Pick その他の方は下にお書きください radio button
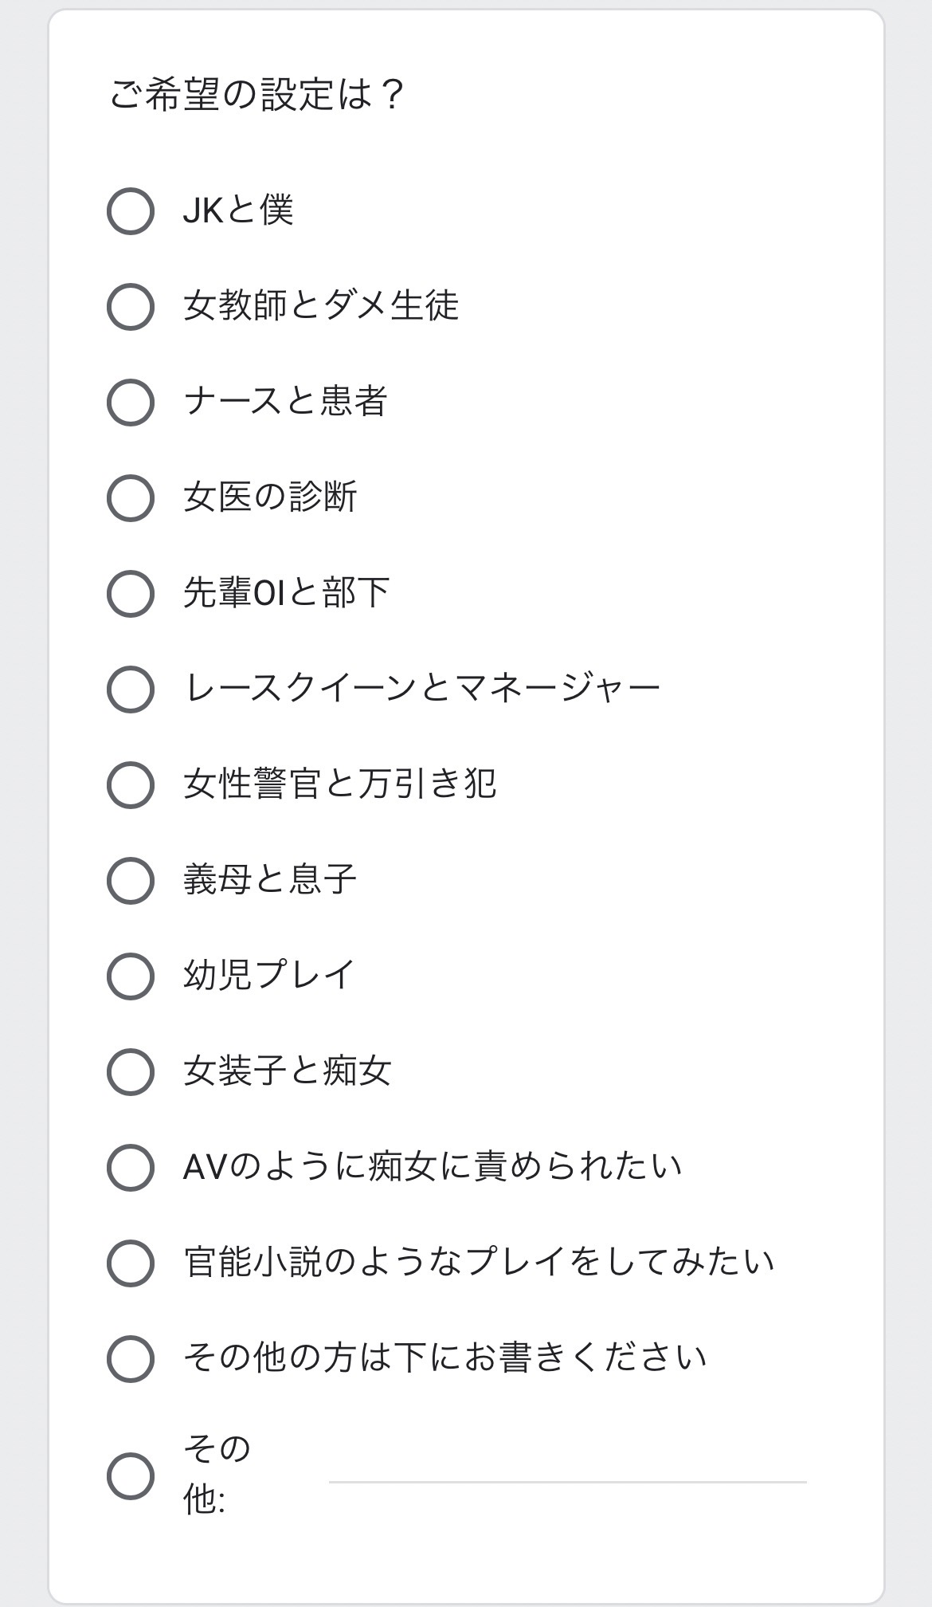This screenshot has width=932, height=1607. 131,1359
